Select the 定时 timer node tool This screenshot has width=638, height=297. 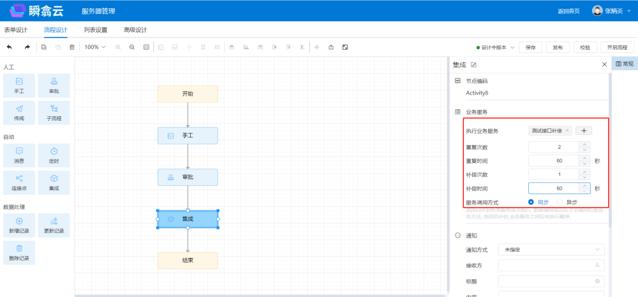click(54, 156)
